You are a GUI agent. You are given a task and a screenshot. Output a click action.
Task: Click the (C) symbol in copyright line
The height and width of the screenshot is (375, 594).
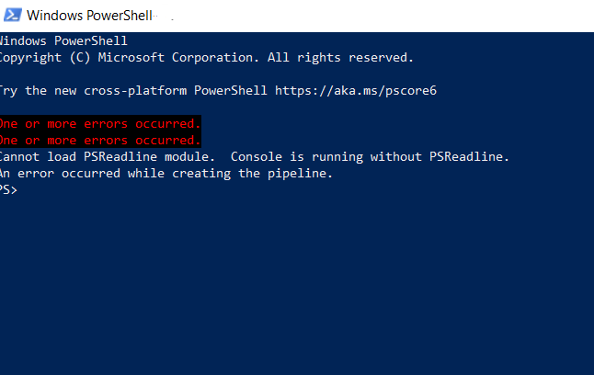pyautogui.click(x=80, y=58)
